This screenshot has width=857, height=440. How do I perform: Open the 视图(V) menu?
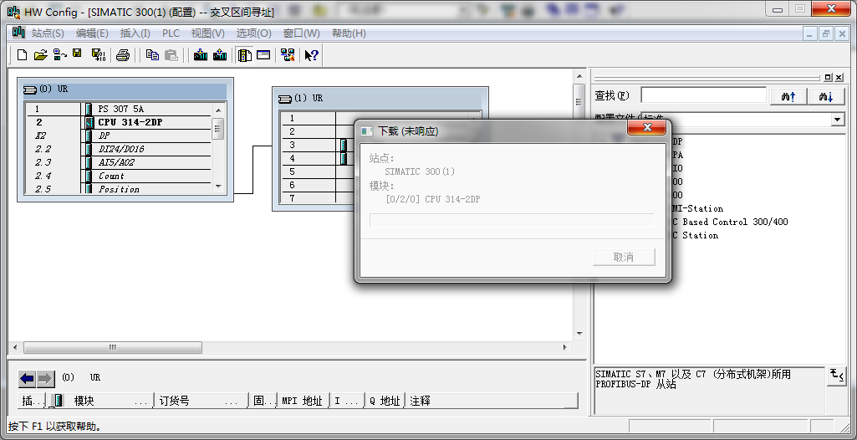[x=207, y=33]
